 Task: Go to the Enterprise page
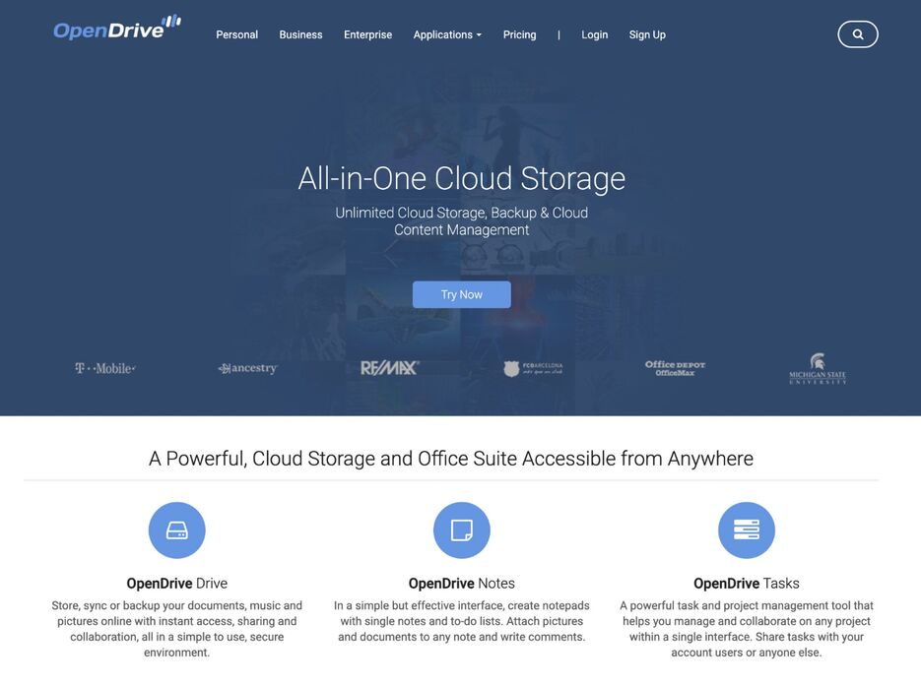click(367, 34)
